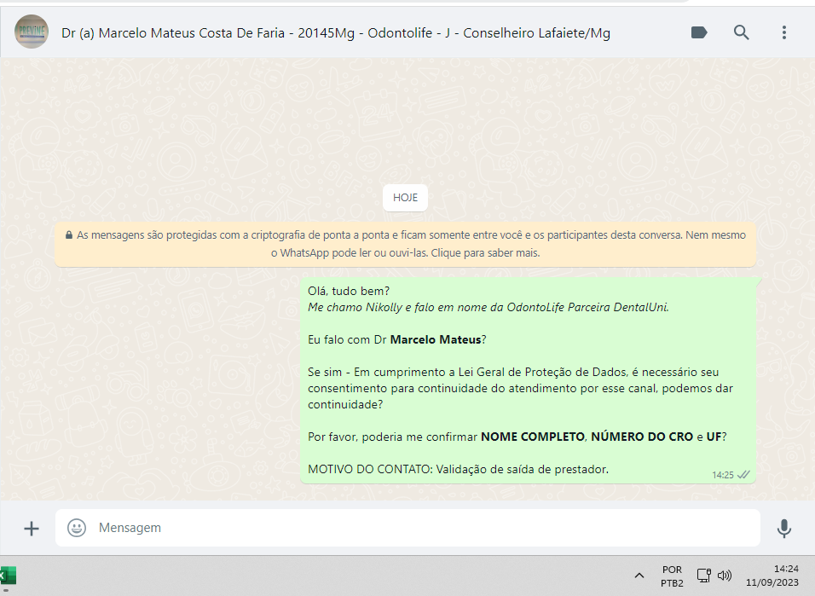Click the Mensagem text field
This screenshot has width=815, height=596.
click(407, 528)
